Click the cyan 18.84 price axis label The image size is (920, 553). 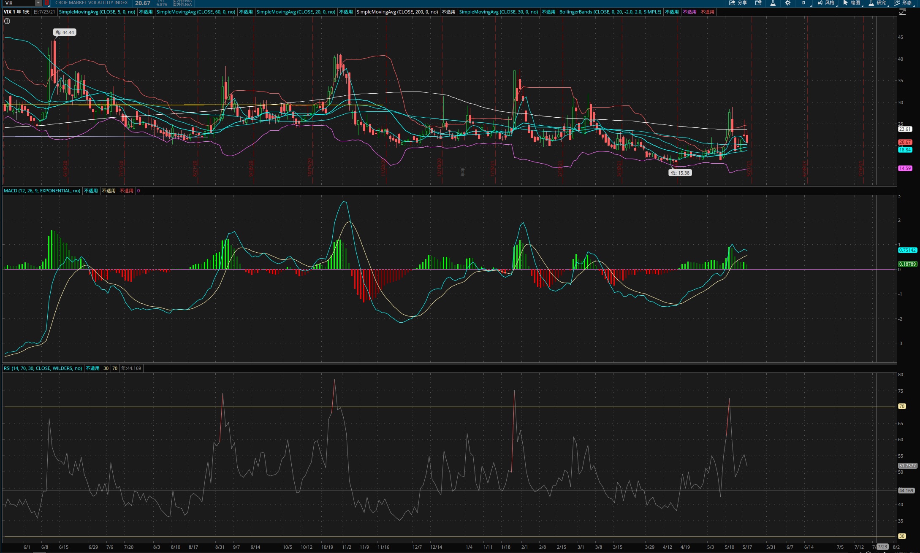pos(905,150)
